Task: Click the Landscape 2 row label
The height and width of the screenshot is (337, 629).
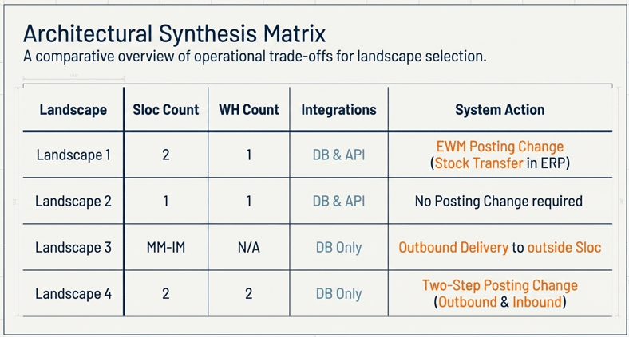Action: click(x=73, y=201)
